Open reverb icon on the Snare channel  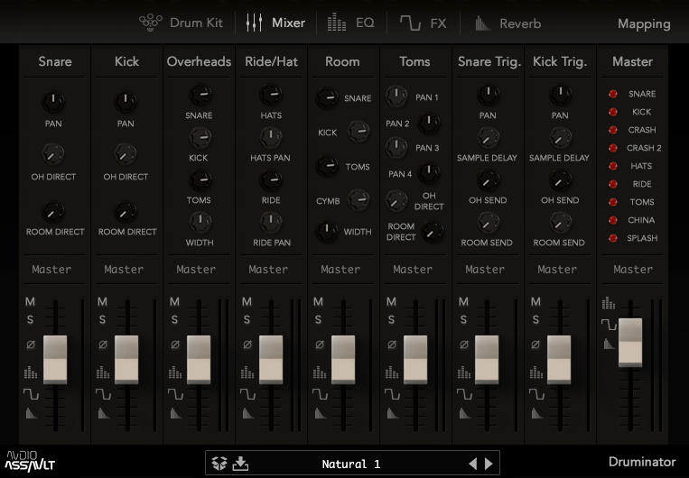[x=32, y=413]
